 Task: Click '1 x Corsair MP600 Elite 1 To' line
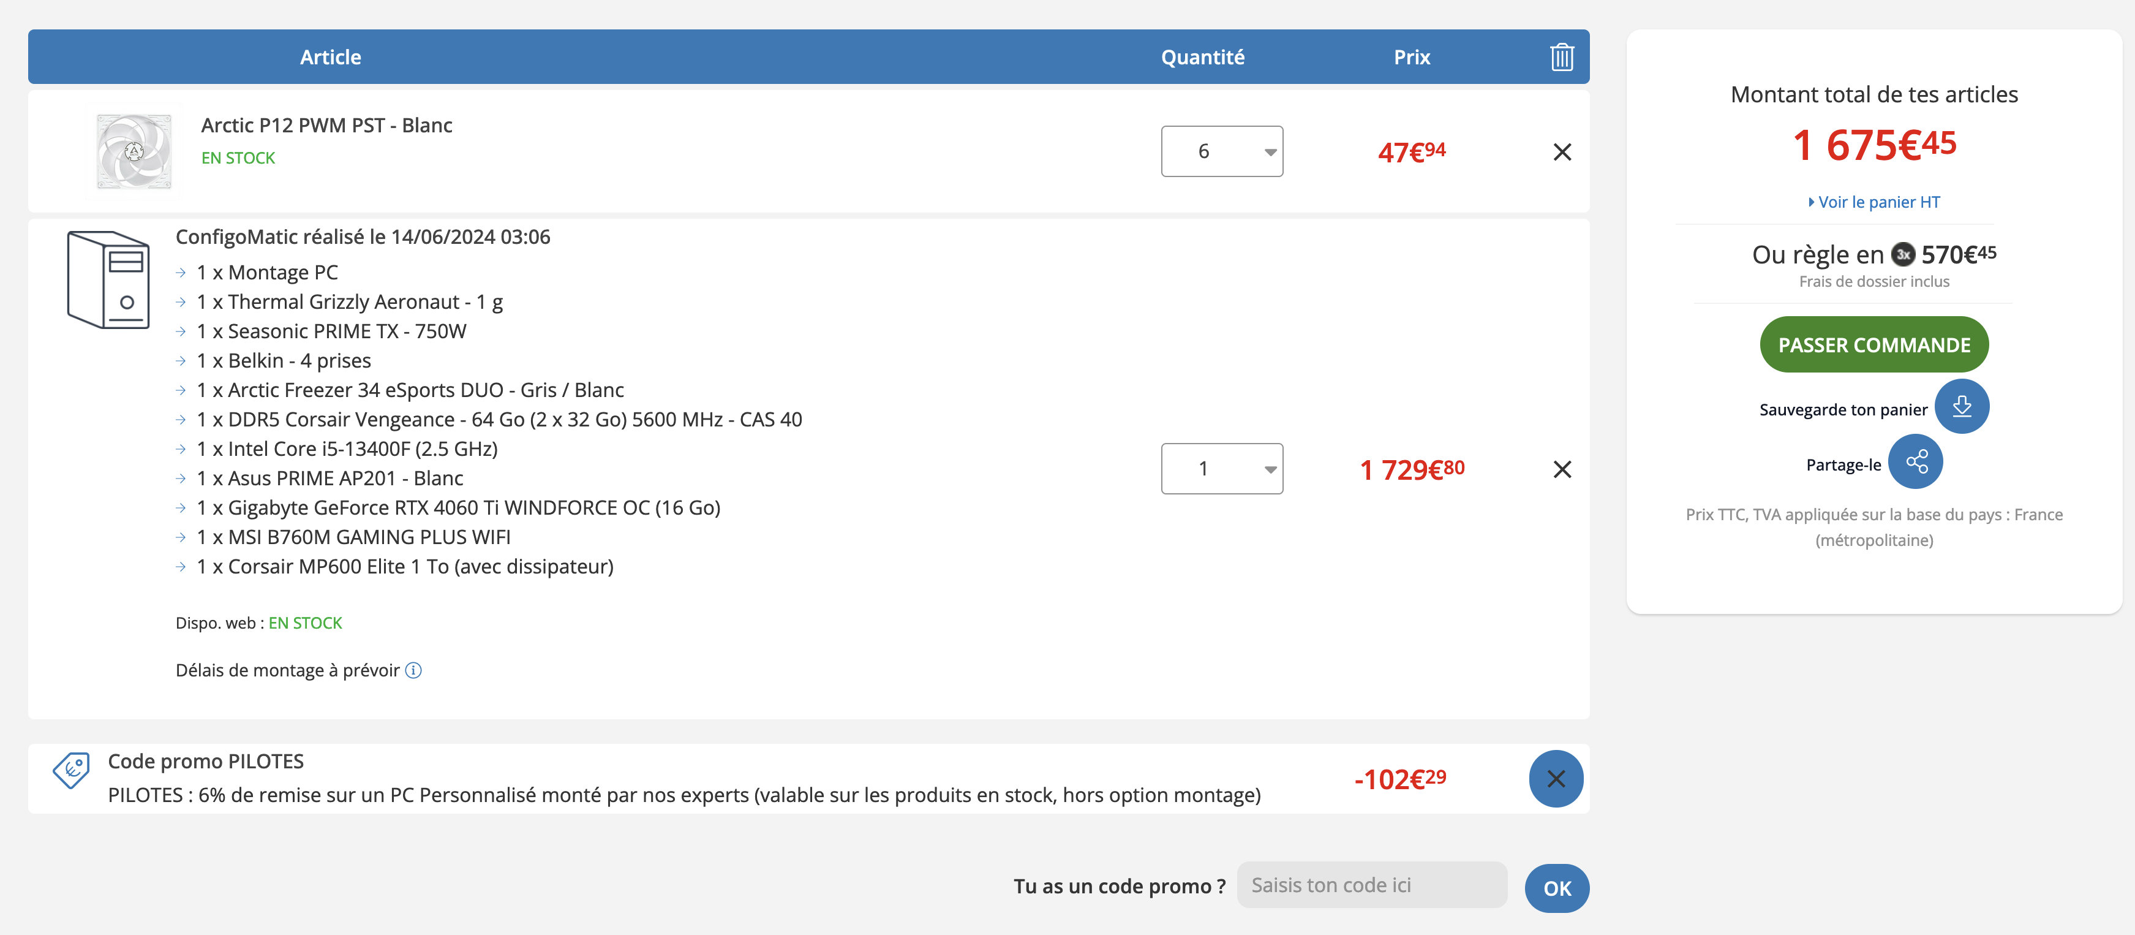tap(405, 567)
